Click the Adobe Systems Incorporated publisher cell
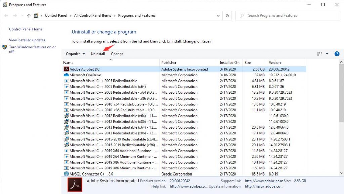 (184, 69)
